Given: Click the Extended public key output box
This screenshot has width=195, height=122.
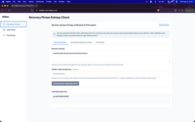Looking at the screenshot, I should pos(111,99).
